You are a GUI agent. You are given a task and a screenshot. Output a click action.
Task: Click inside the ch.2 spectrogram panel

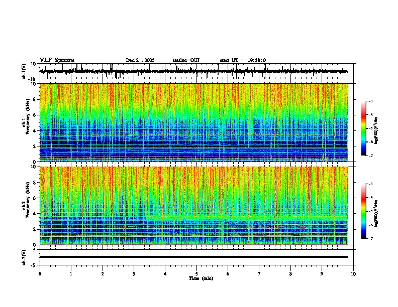pos(194,206)
